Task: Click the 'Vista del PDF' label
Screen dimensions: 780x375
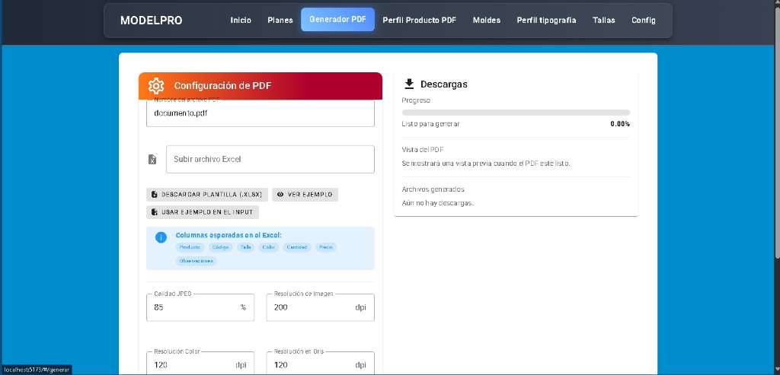Action: click(x=422, y=150)
